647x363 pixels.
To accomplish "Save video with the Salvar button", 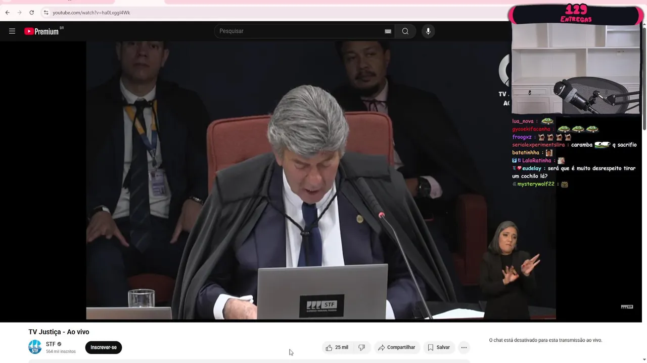I will (439, 347).
